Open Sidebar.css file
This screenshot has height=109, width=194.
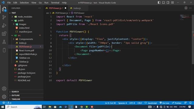pos(26,58)
